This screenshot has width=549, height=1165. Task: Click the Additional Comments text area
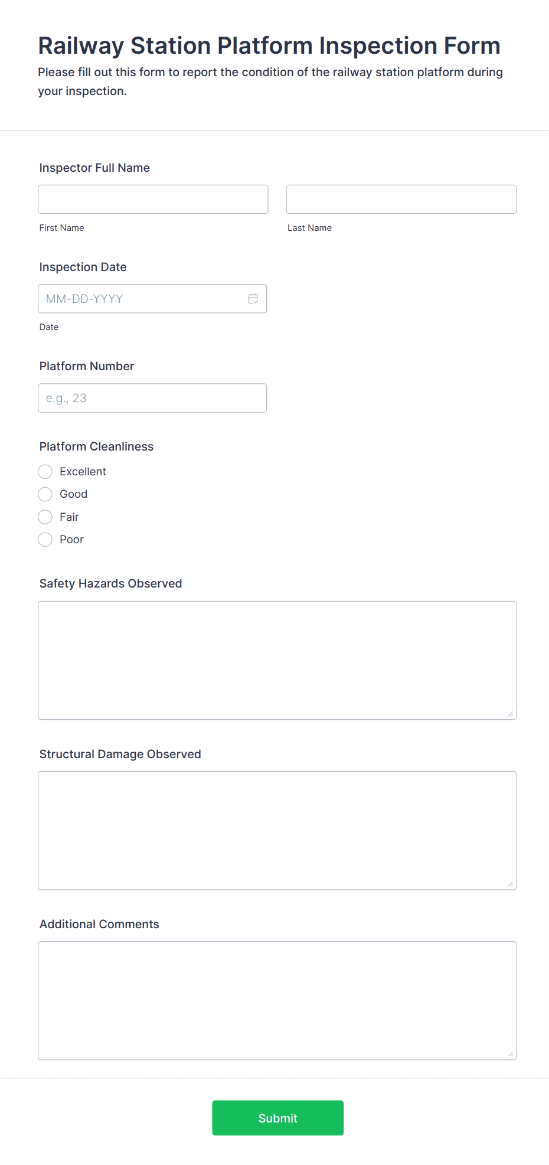tap(277, 1000)
